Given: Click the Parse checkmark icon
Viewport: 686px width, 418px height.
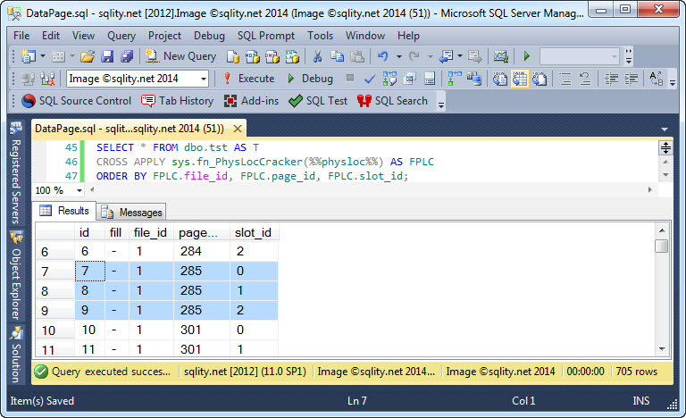Looking at the screenshot, I should pyautogui.click(x=370, y=79).
